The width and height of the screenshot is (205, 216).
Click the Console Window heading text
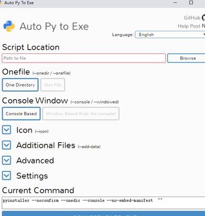(x=35, y=101)
